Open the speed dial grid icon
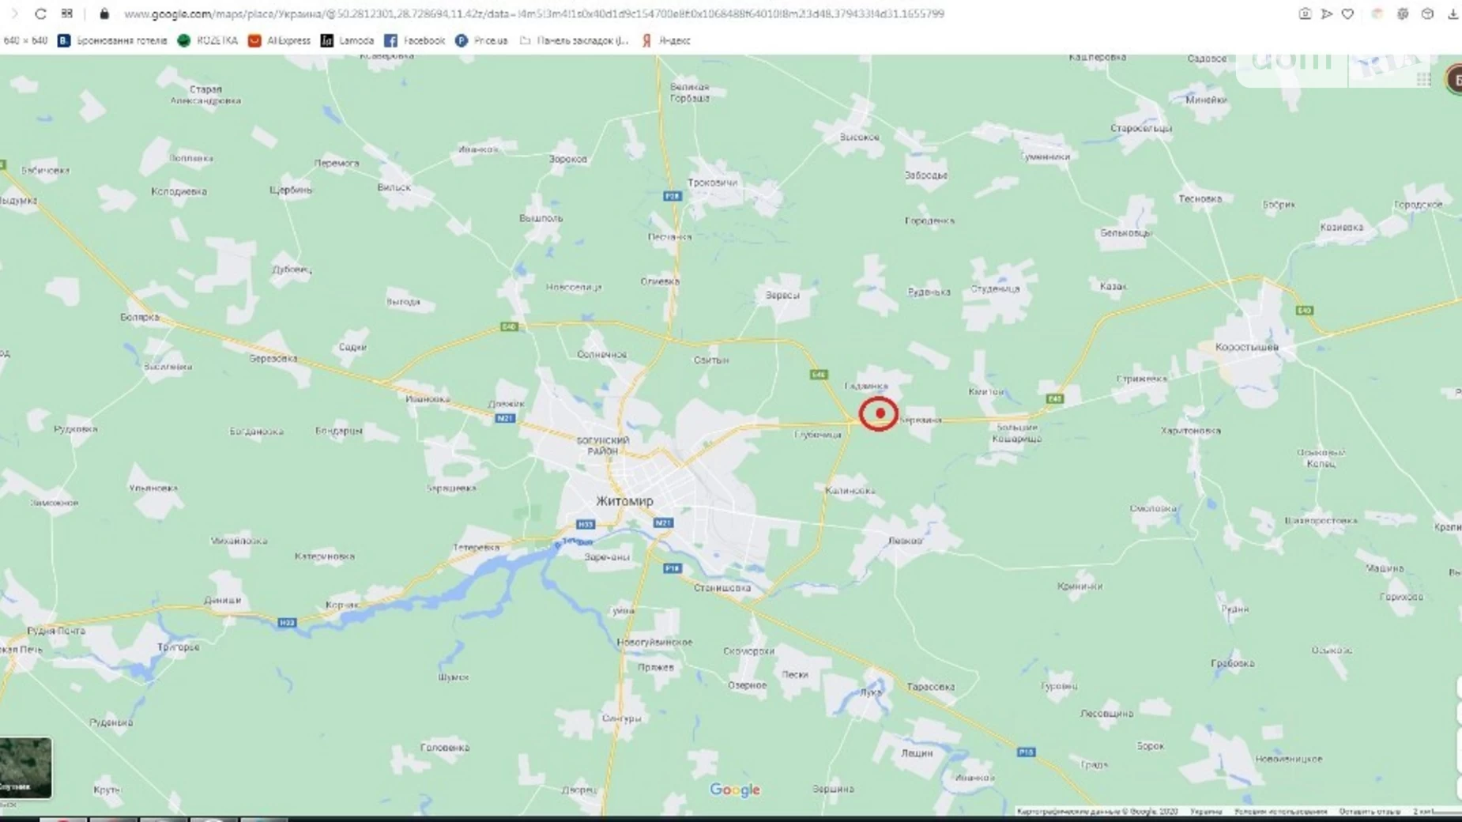Image resolution: width=1462 pixels, height=822 pixels. [67, 13]
